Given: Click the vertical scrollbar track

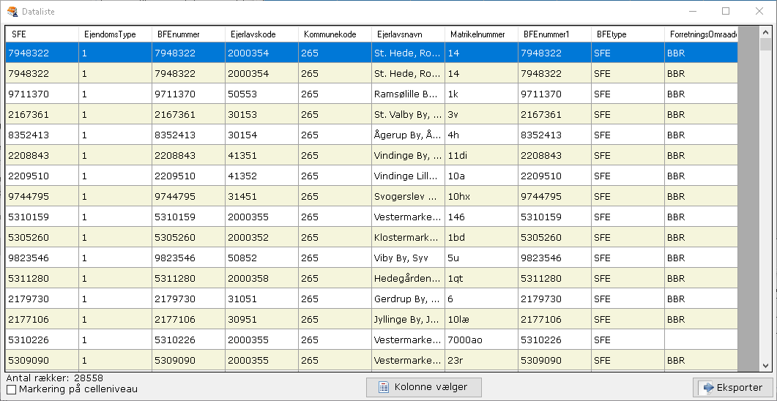Looking at the screenshot, I should click(765, 220).
